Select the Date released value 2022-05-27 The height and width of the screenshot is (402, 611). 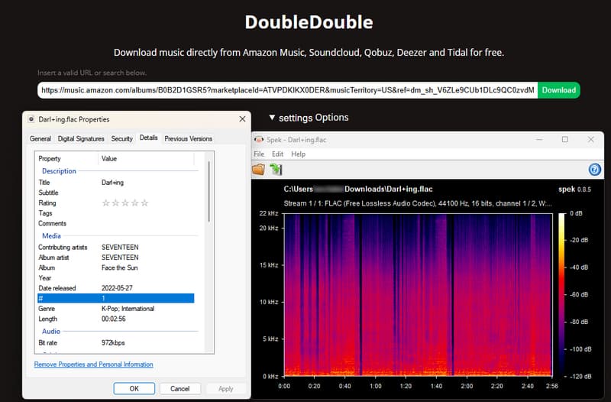[x=117, y=288]
